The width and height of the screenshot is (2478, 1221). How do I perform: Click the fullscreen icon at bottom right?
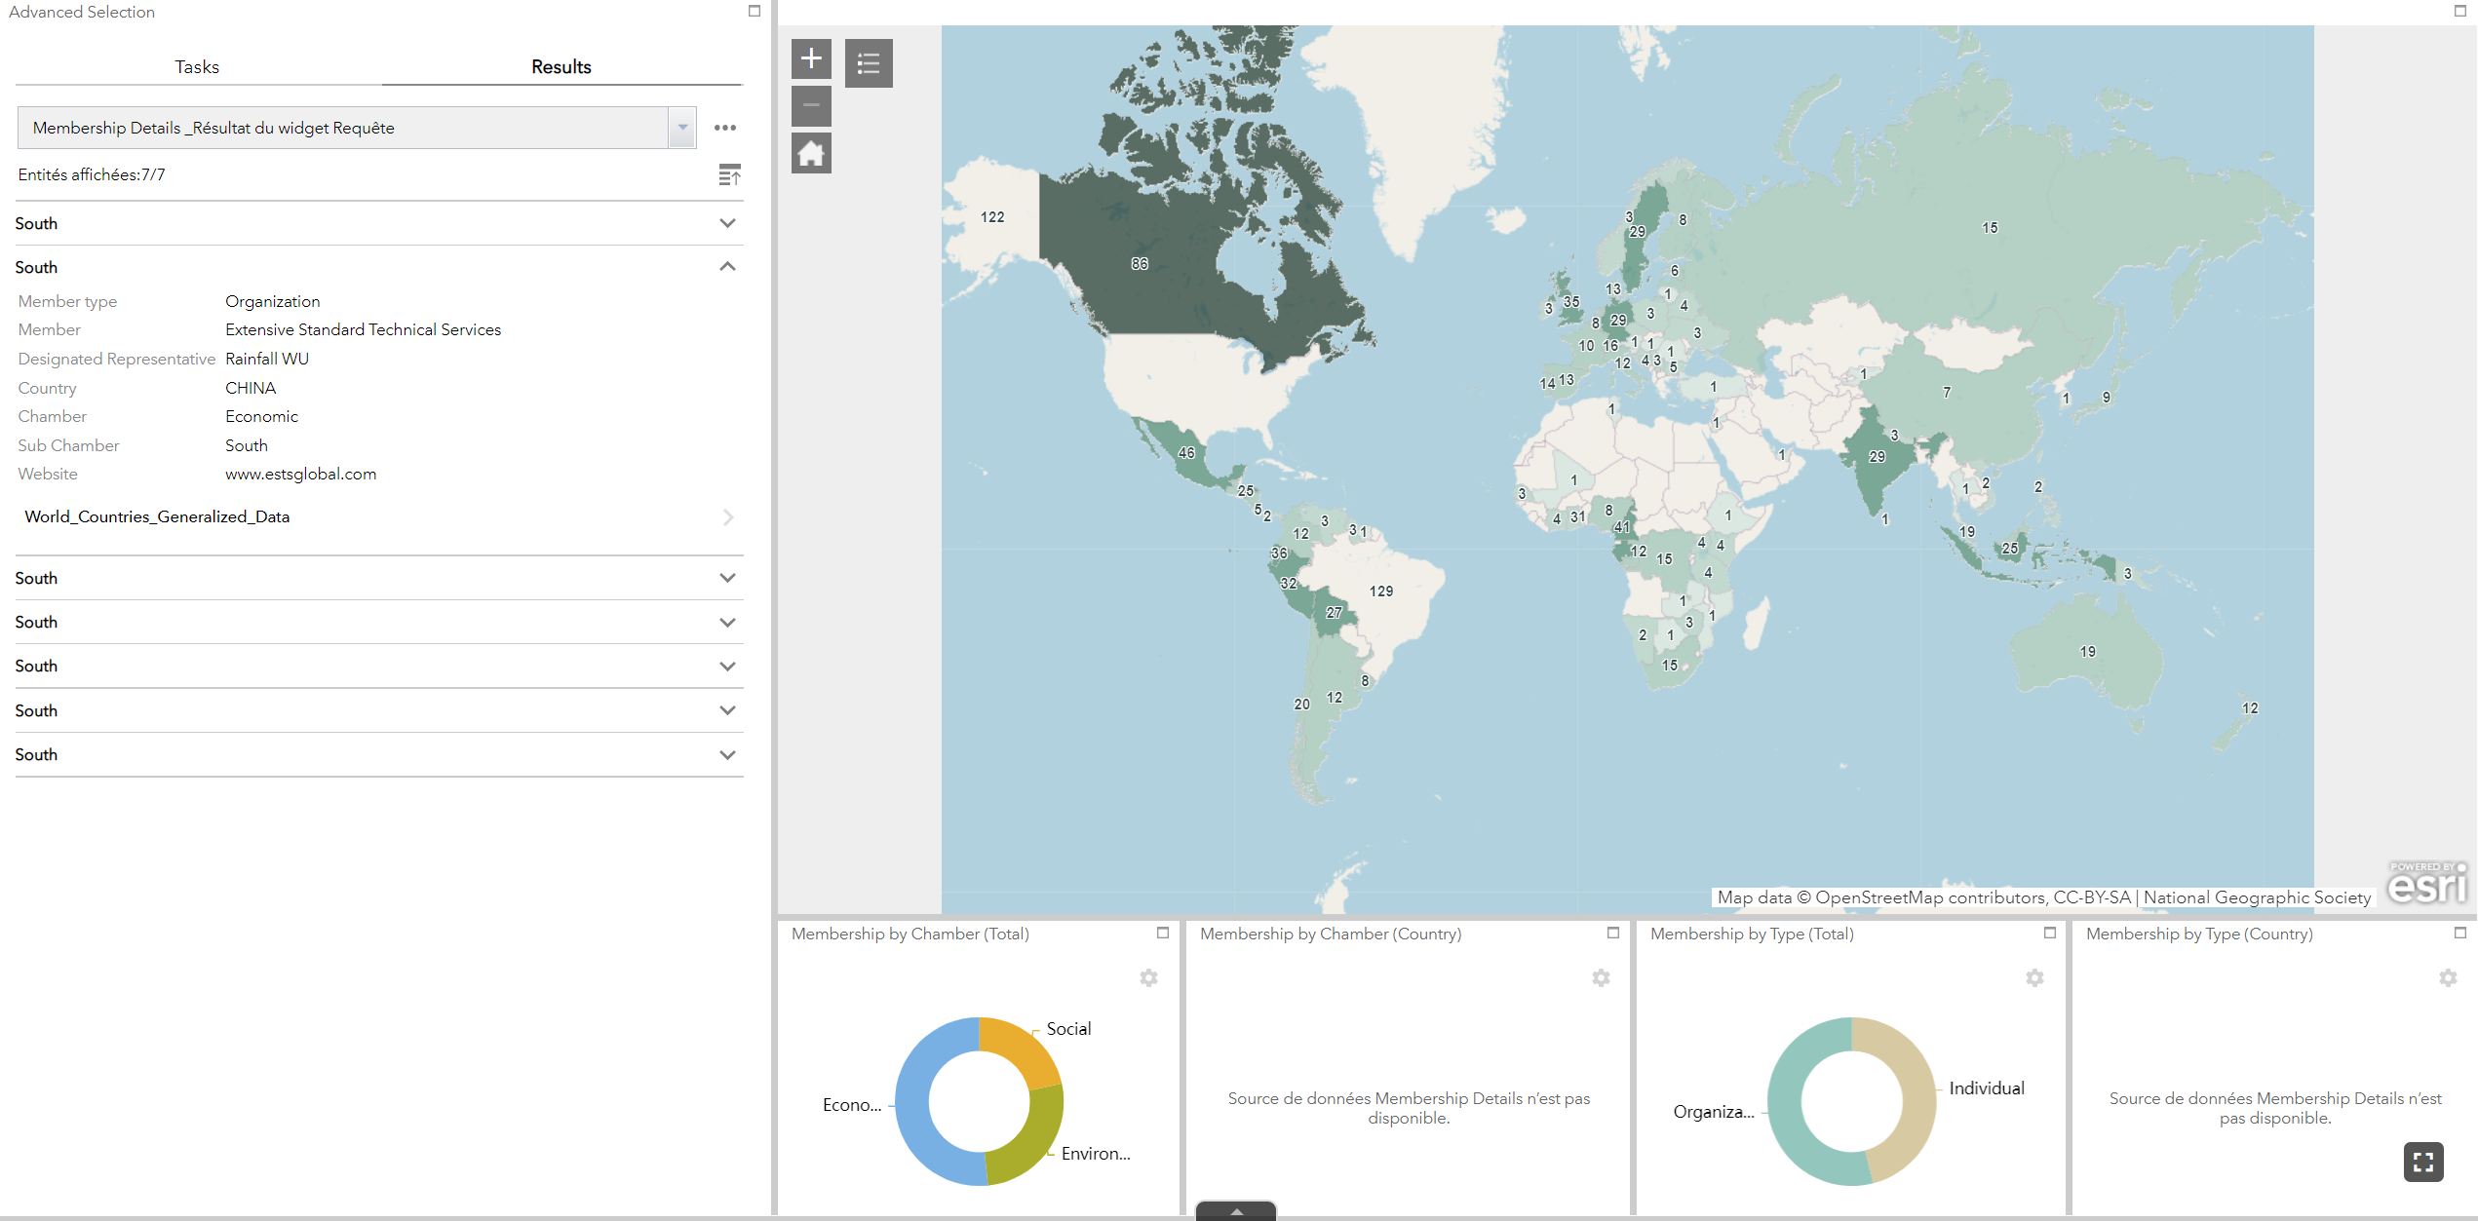2423,1161
